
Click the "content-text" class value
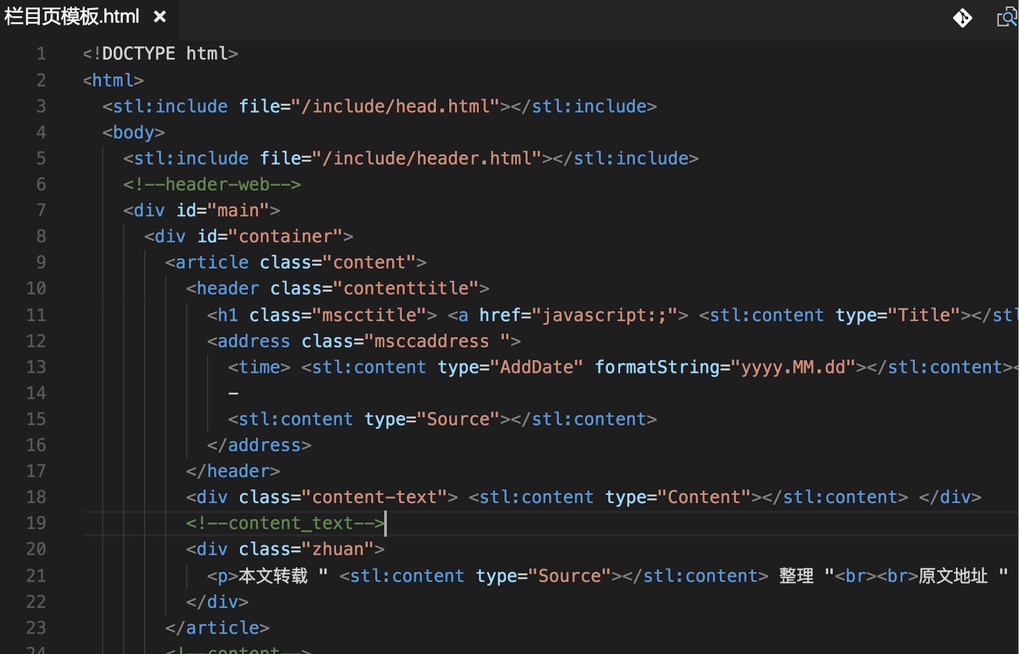pos(374,497)
